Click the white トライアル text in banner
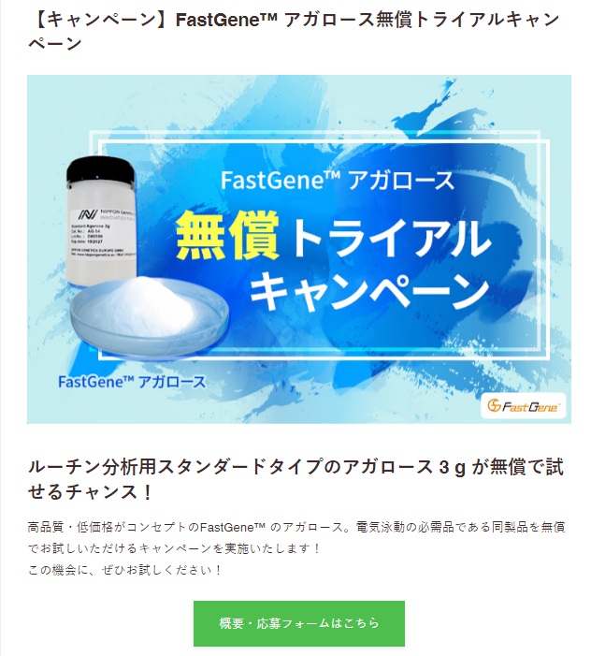Image resolution: width=591 pixels, height=656 pixels. pos(389,237)
